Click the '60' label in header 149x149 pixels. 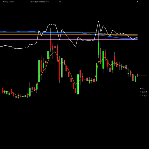60,2
